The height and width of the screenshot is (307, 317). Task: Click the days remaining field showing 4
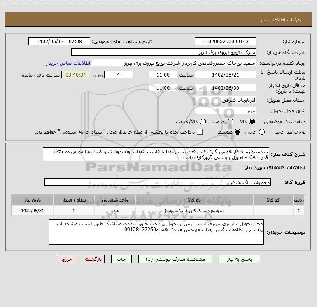(x=119, y=75)
